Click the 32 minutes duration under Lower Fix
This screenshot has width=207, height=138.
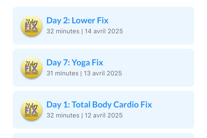(63, 31)
